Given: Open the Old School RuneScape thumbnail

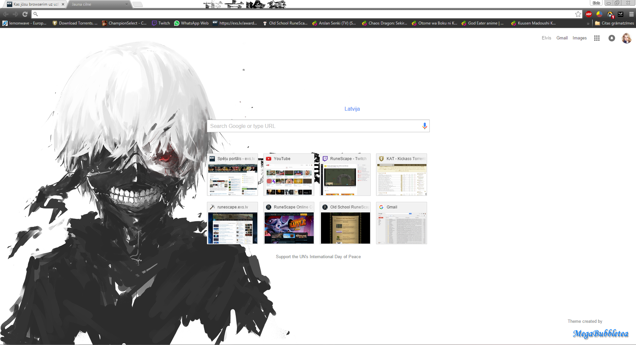Looking at the screenshot, I should (345, 223).
